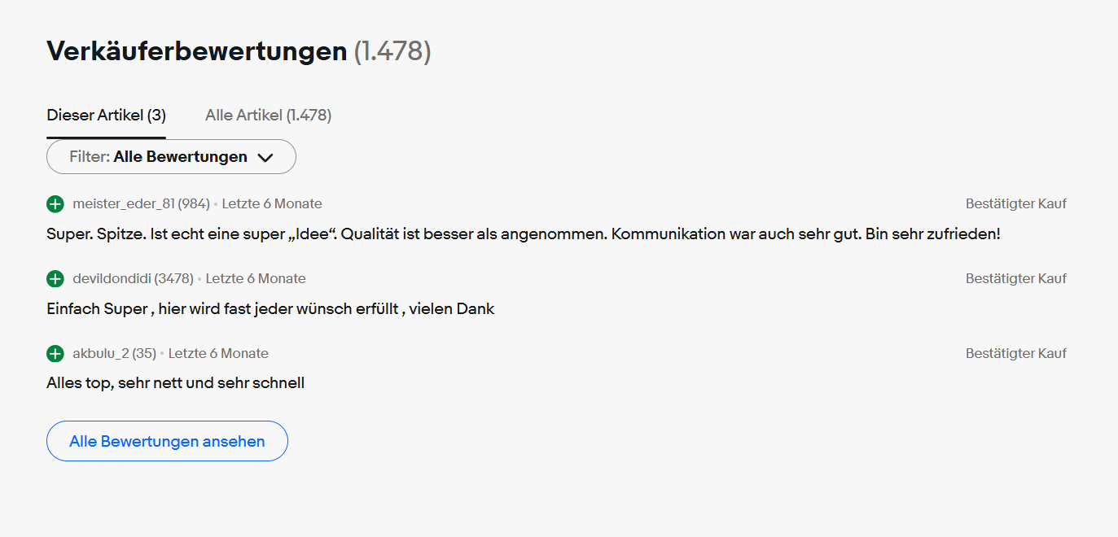Click Verkäuferbewertungen heading

[197, 51]
